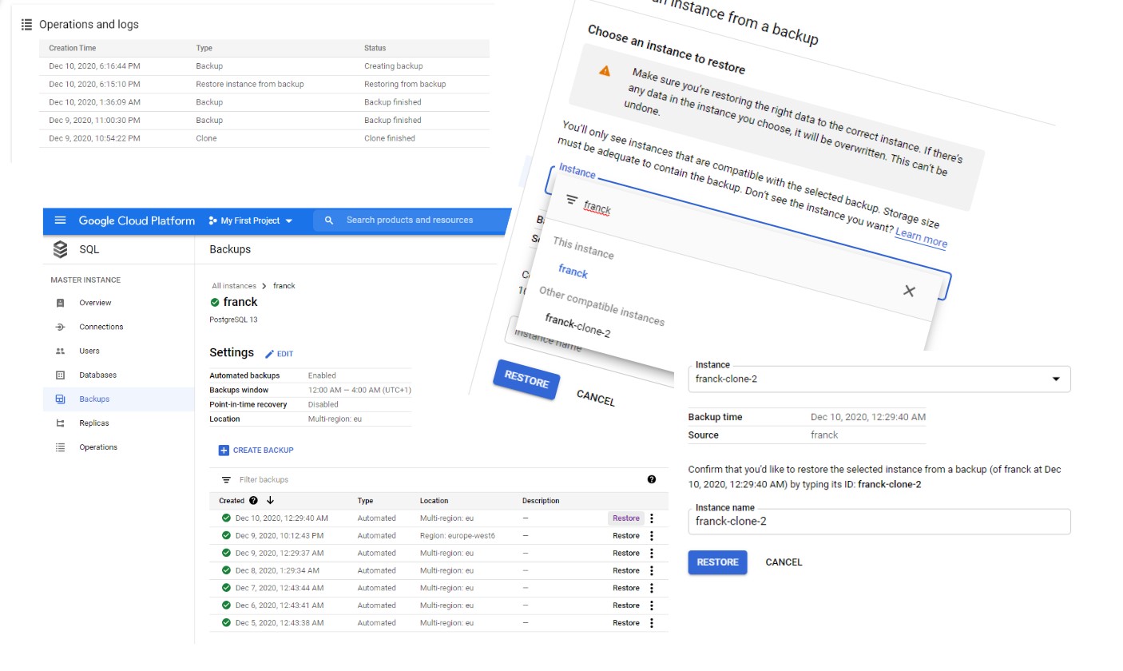This screenshot has width=1123, height=671.
Task: Click the Users icon in sidebar
Action: 60,351
